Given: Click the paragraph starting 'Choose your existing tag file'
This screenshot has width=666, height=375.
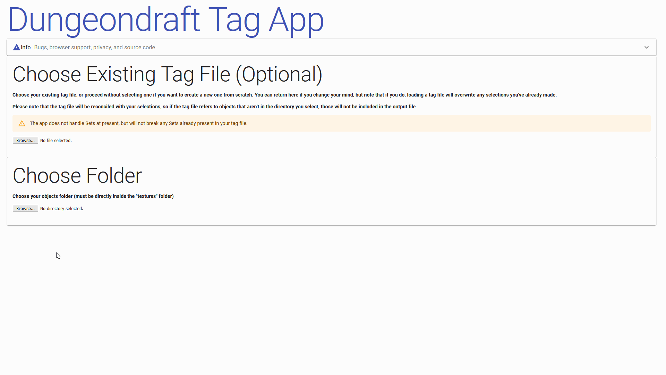Looking at the screenshot, I should 284,95.
